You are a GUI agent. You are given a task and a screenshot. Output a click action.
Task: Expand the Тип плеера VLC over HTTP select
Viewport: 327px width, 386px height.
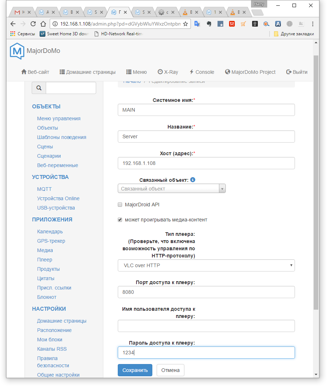coord(206,265)
